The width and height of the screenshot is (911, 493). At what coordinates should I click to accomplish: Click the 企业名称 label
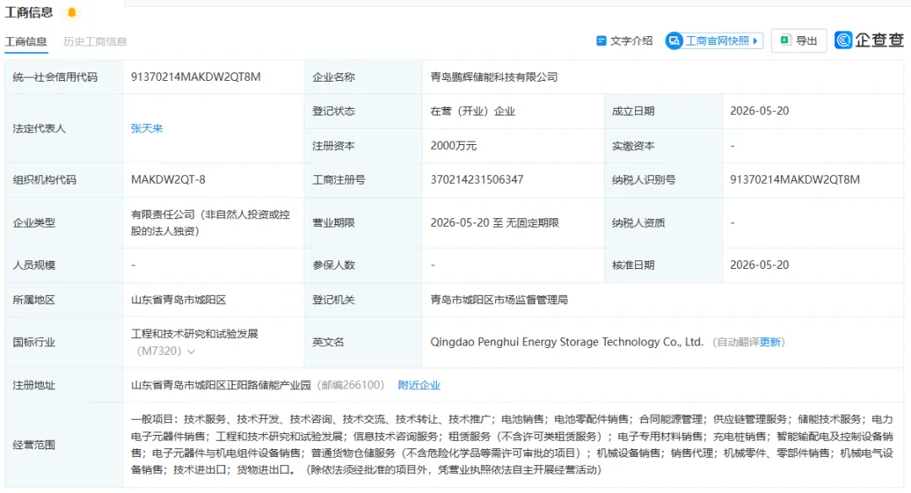pyautogui.click(x=333, y=77)
